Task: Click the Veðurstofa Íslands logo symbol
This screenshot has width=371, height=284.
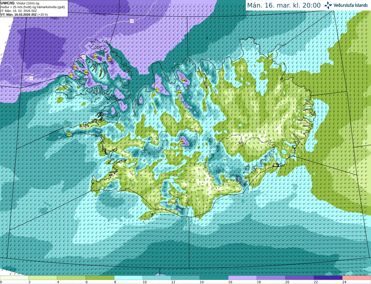Action: tap(328, 5)
